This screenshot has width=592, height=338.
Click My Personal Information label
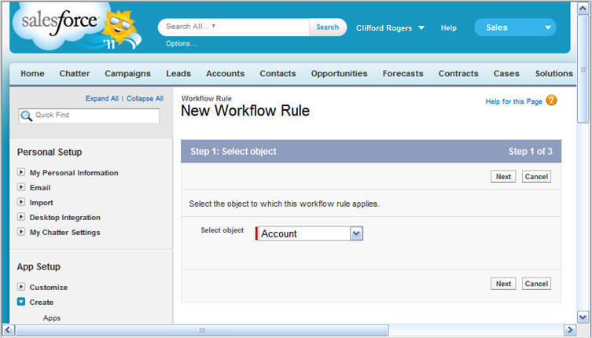pyautogui.click(x=74, y=173)
